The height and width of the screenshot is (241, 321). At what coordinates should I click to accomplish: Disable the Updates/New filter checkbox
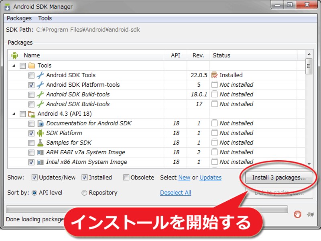pos(35,177)
